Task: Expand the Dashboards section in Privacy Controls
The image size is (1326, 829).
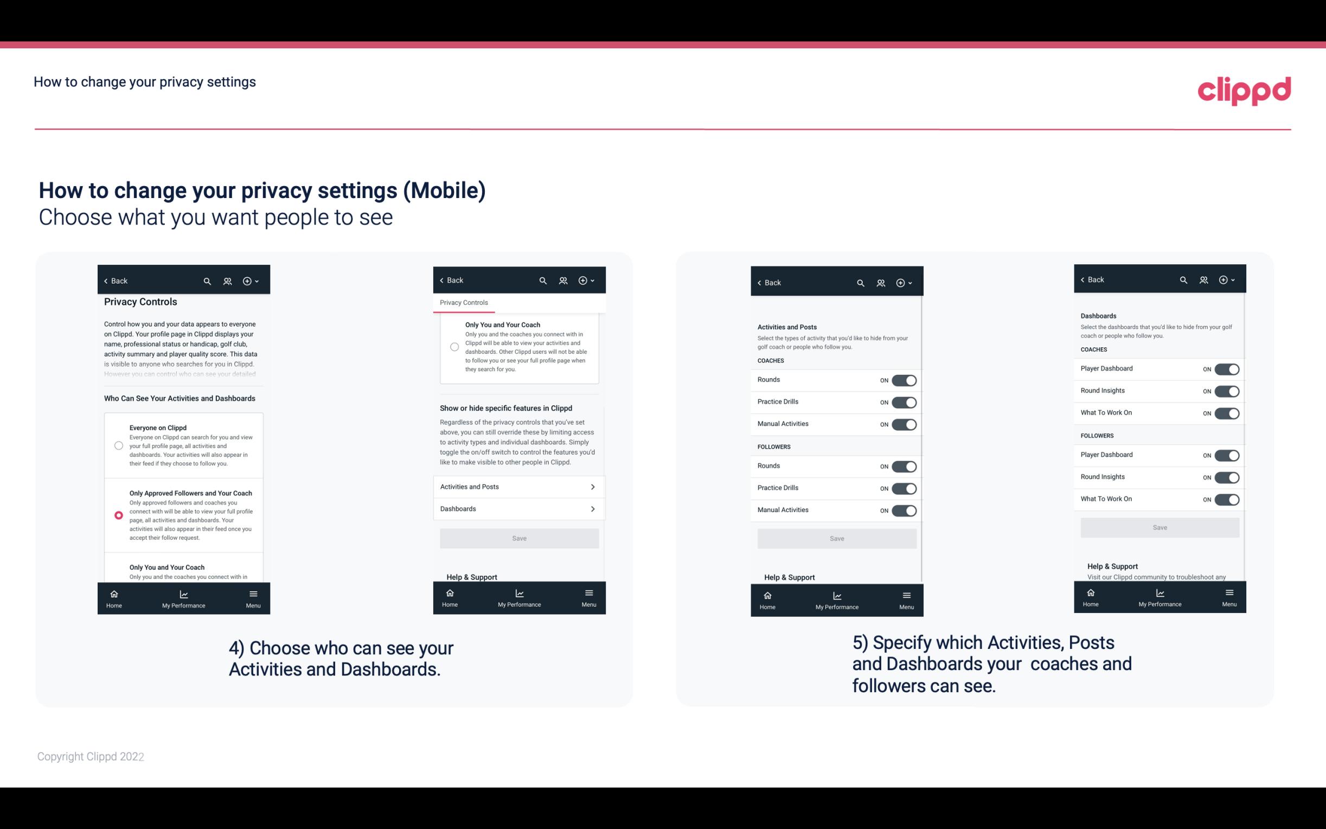Action: pos(518,508)
